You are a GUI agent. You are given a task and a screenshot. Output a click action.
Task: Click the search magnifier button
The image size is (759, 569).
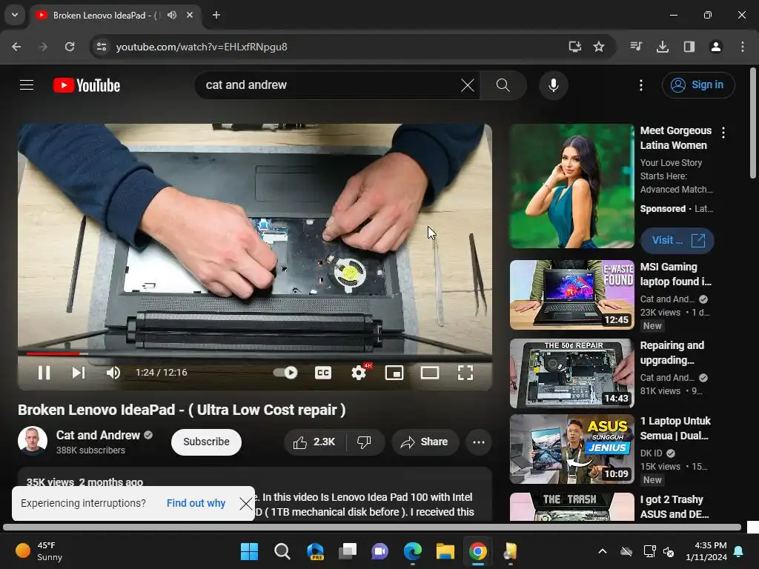(x=503, y=85)
